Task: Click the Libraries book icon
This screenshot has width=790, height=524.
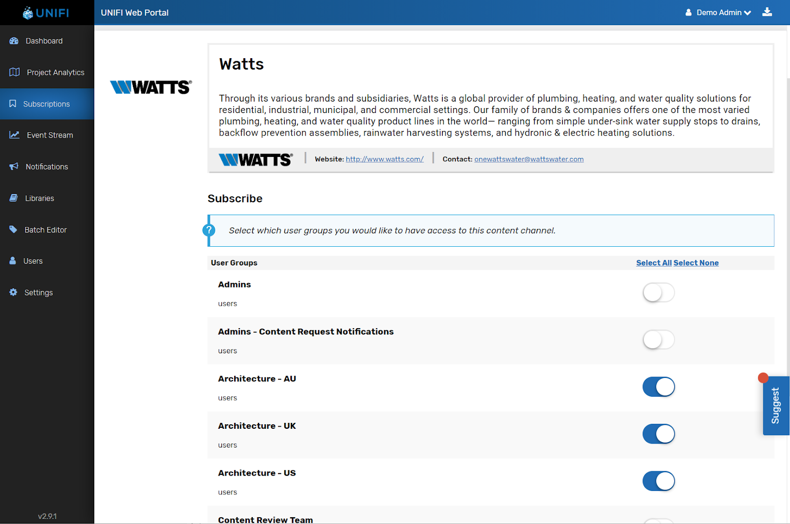Action: pyautogui.click(x=13, y=198)
